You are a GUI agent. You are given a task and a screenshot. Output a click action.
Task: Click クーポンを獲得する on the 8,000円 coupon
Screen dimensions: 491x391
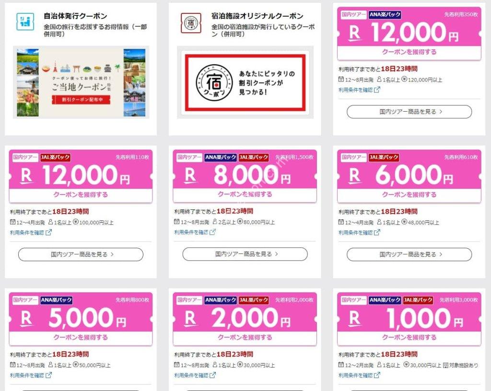[x=245, y=194]
